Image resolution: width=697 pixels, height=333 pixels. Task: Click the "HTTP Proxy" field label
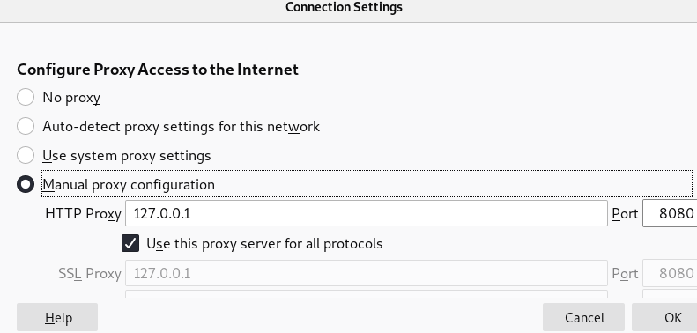click(83, 214)
